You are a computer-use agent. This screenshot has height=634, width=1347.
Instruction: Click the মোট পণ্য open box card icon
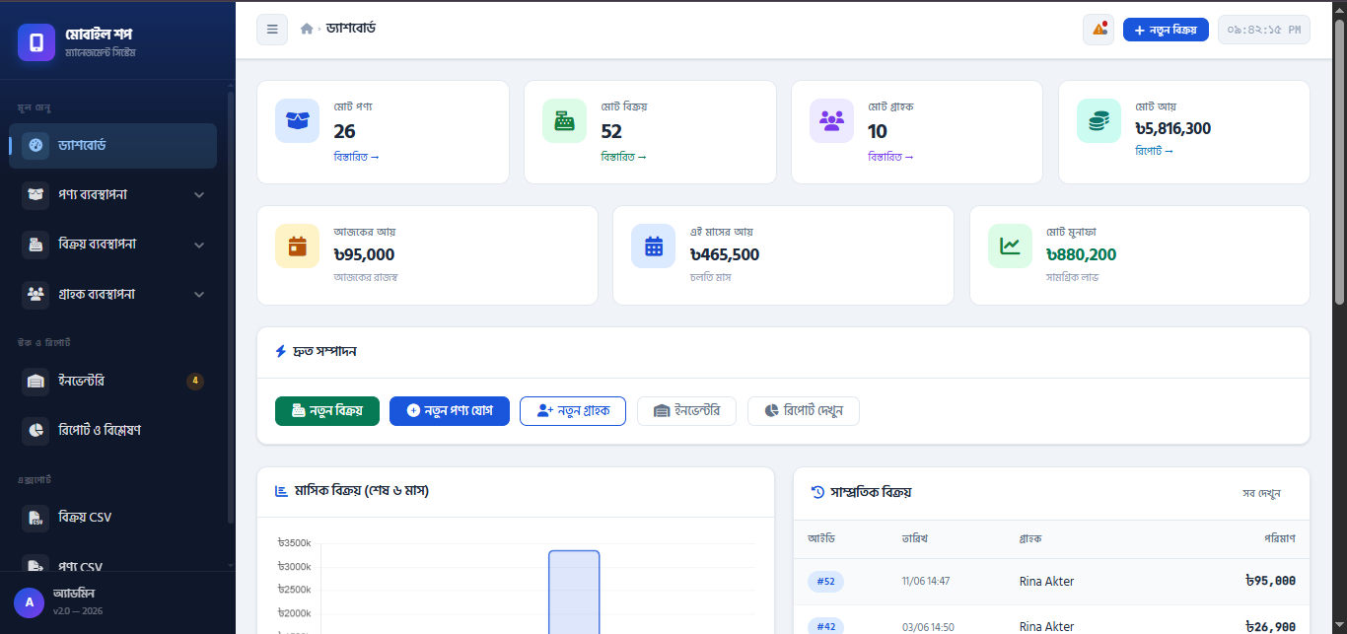pos(298,120)
